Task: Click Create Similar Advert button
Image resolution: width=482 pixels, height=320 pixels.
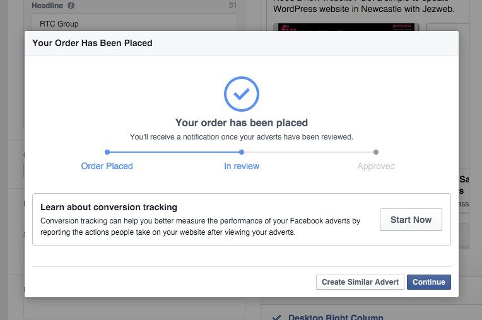Action: click(360, 282)
